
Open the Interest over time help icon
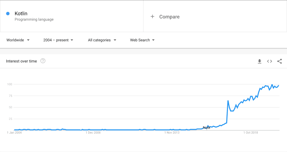[x=43, y=61]
